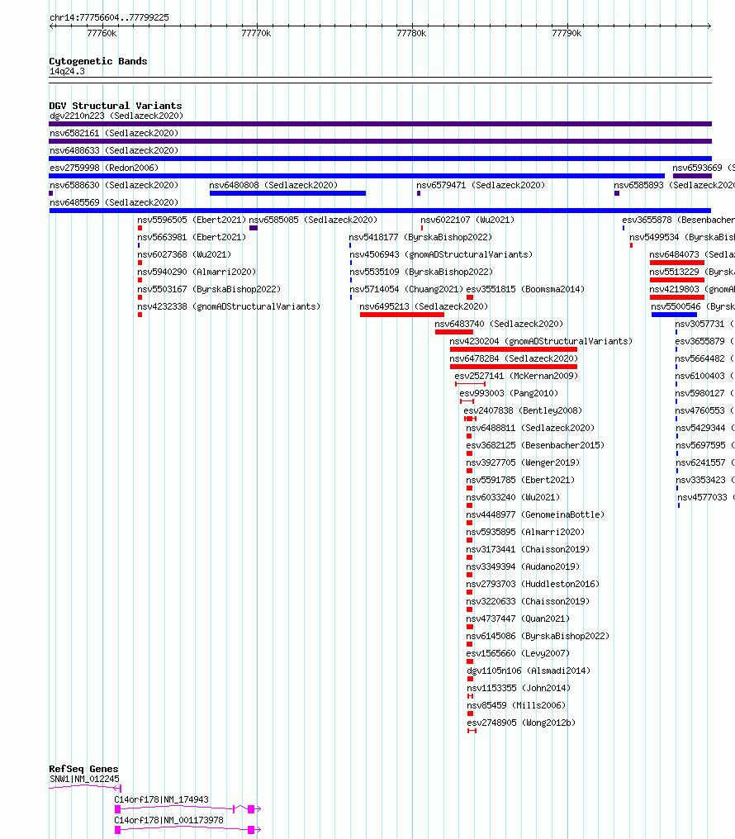Select dgv1105n106 (Alsmadi2014) variant
Viewport: 735px width, 839px height.
529,671
